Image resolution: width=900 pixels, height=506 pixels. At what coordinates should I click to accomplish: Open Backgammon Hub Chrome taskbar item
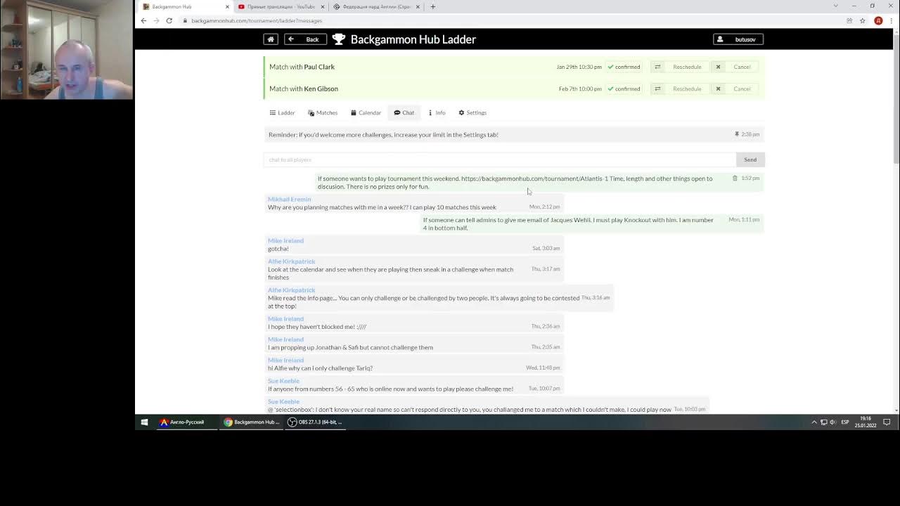tap(251, 422)
